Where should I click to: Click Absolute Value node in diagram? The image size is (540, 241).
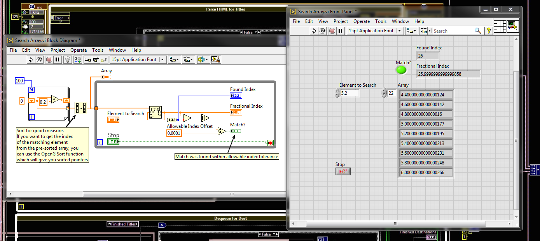[x=206, y=118]
